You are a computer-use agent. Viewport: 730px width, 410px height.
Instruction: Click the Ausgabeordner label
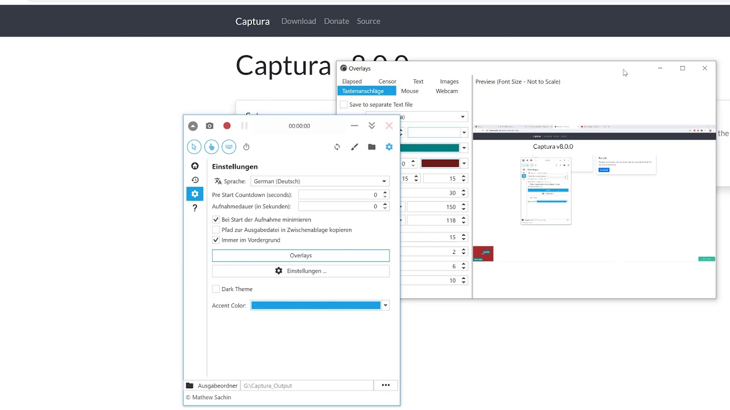(218, 386)
